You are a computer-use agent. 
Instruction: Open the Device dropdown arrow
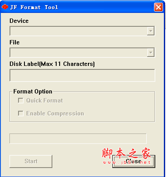coord(151,31)
